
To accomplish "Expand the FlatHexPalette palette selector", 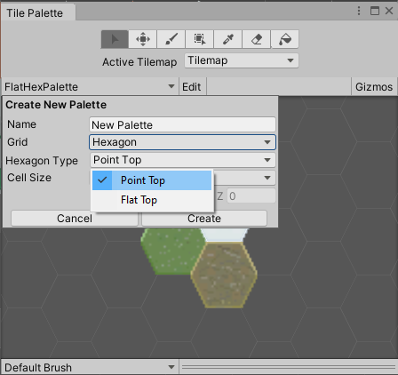I will click(90, 87).
